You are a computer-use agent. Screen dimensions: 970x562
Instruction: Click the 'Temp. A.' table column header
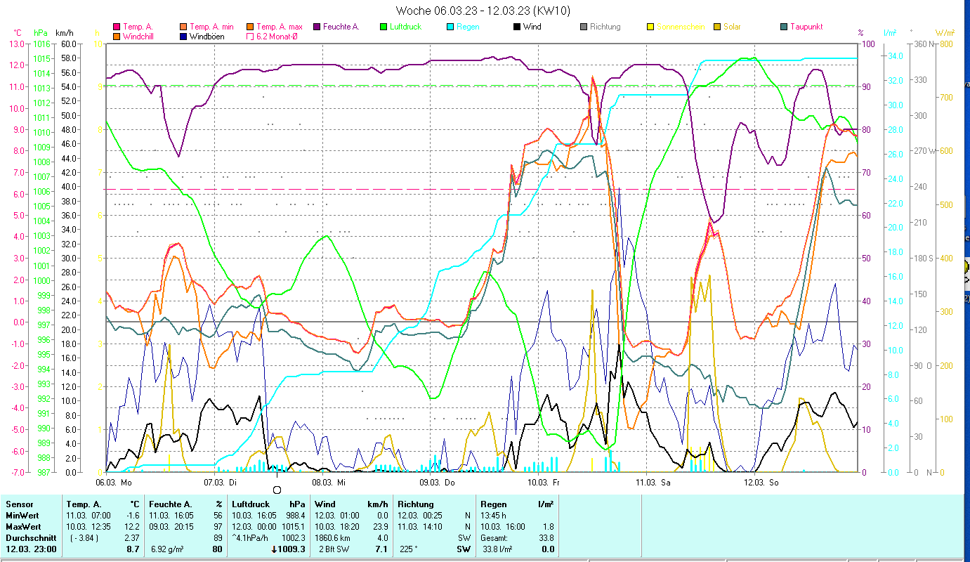click(x=84, y=504)
